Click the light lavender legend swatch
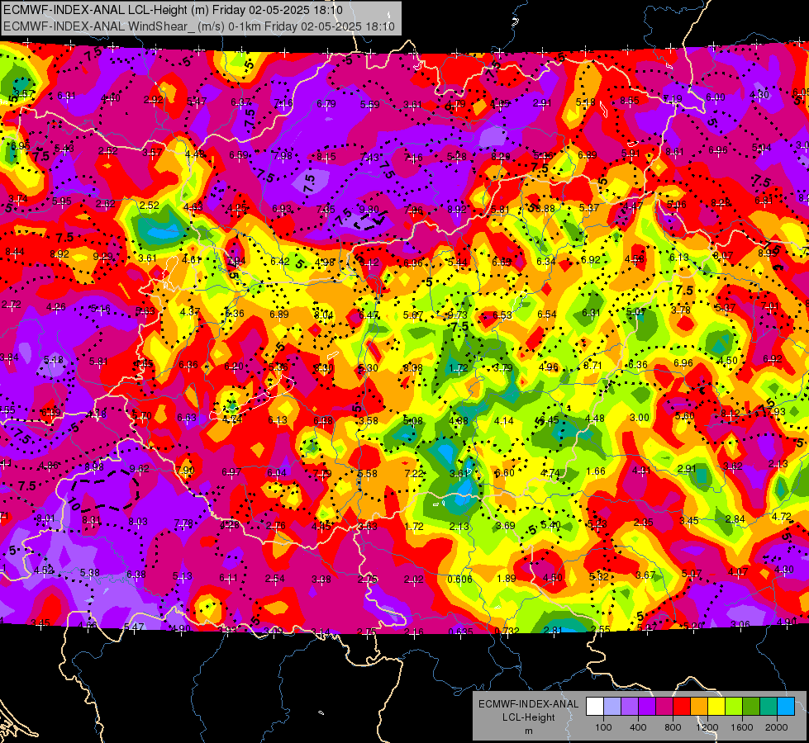809x743 pixels. point(612,706)
